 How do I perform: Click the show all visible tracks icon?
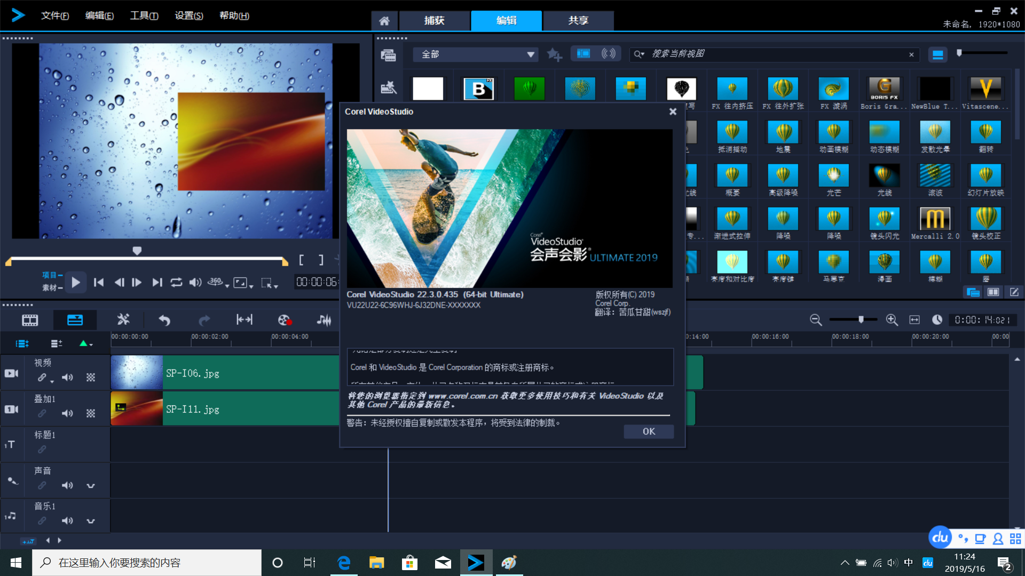click(x=22, y=344)
